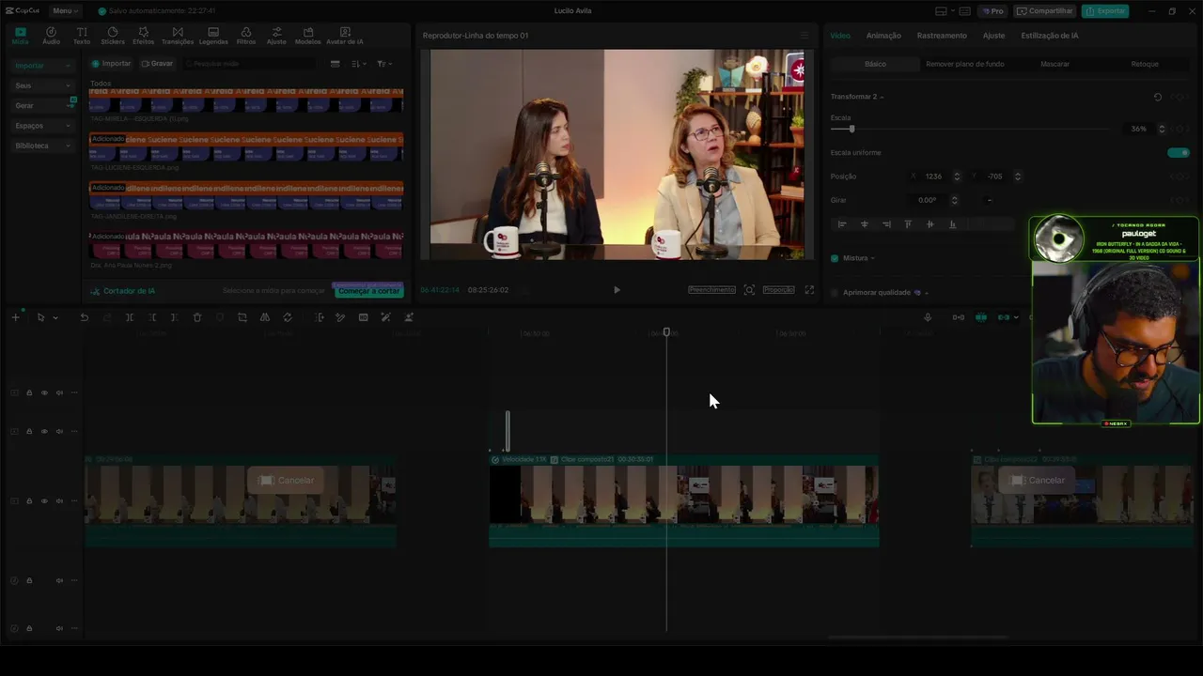Click the capture frame icon under player

coord(749,290)
